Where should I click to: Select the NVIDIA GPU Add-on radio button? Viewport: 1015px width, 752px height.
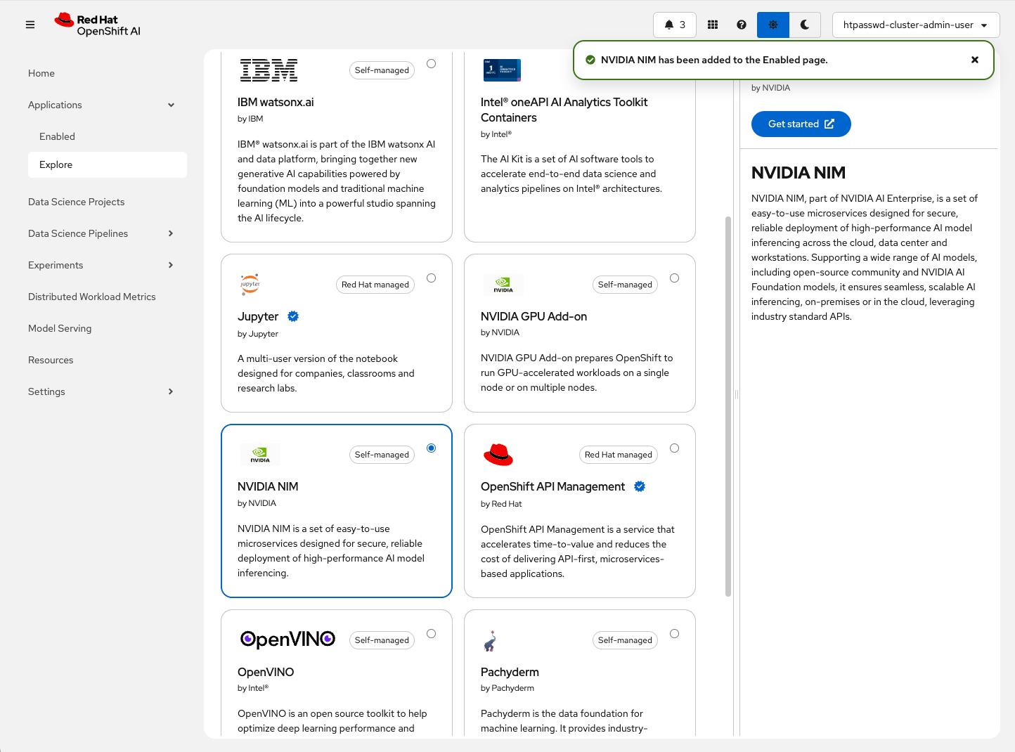[675, 278]
